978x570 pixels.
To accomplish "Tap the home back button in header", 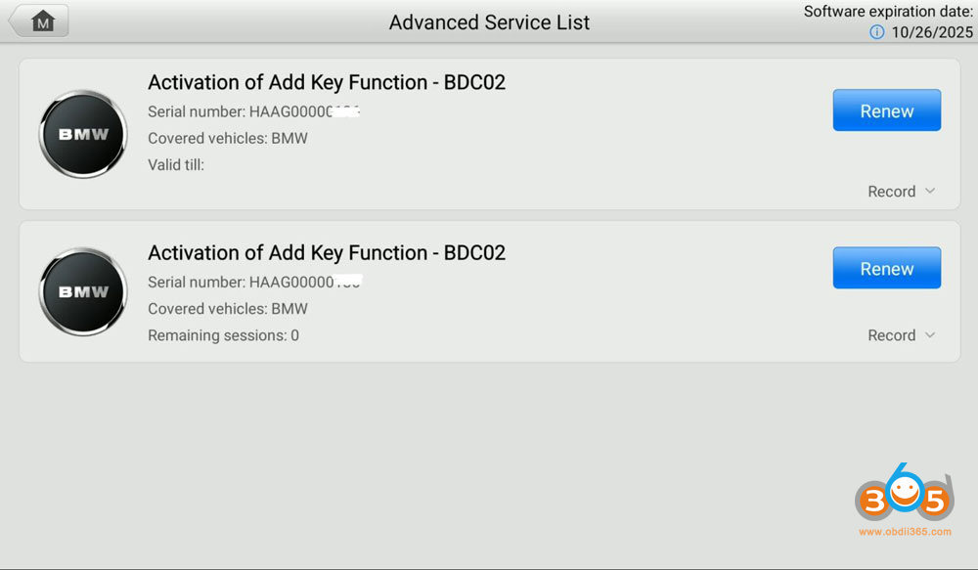I will 39,22.
